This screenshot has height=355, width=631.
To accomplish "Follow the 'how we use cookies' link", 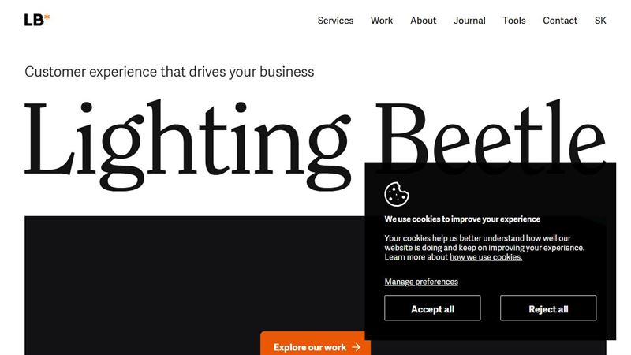I will [x=486, y=257].
